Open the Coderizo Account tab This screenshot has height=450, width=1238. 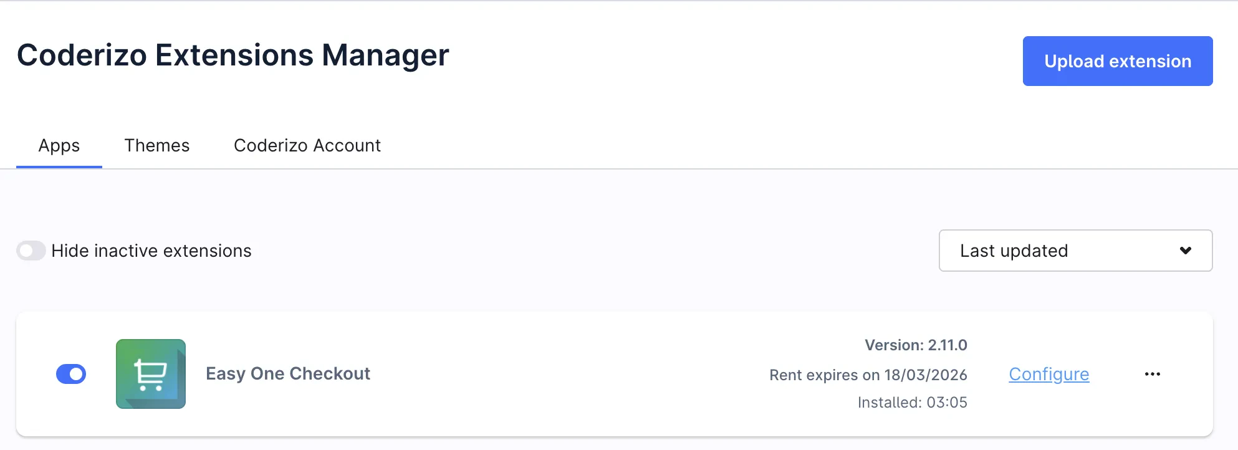[307, 145]
